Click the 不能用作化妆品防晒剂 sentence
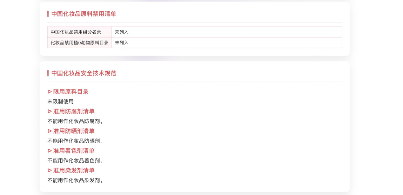Screen dimensions: 403x195 pyautogui.click(x=76, y=141)
